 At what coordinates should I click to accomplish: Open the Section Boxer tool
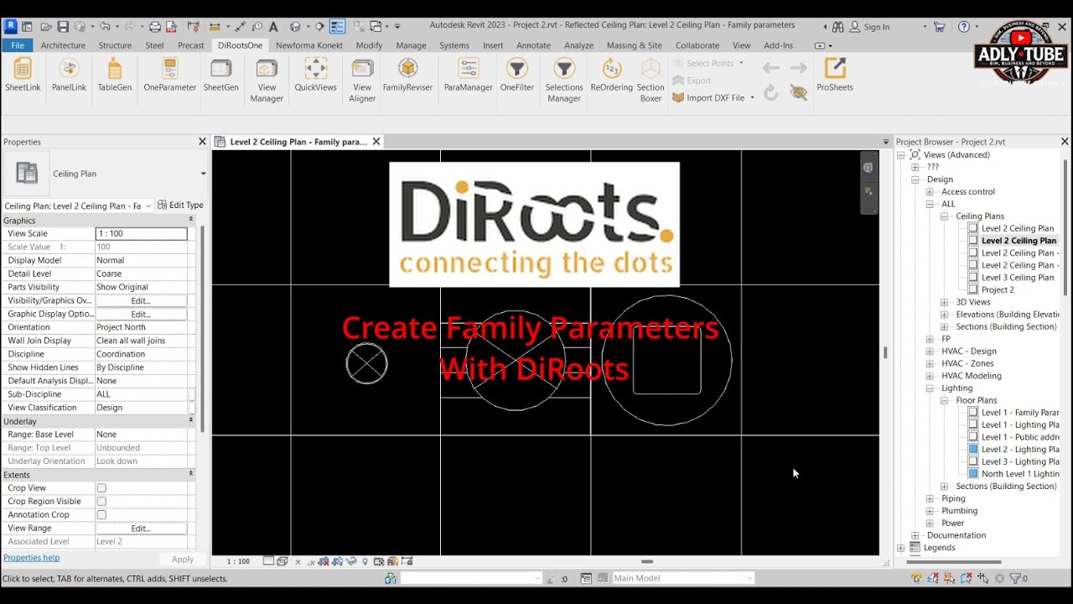(651, 80)
